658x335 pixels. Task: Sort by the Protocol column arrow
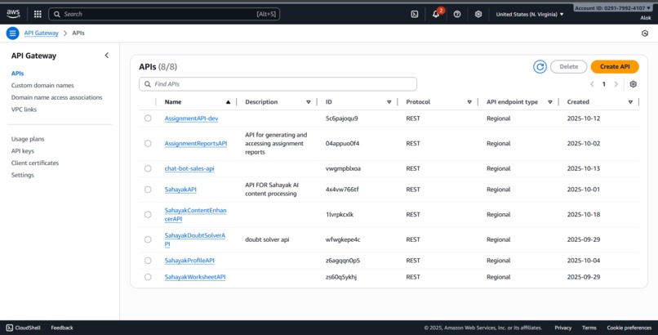click(469, 102)
